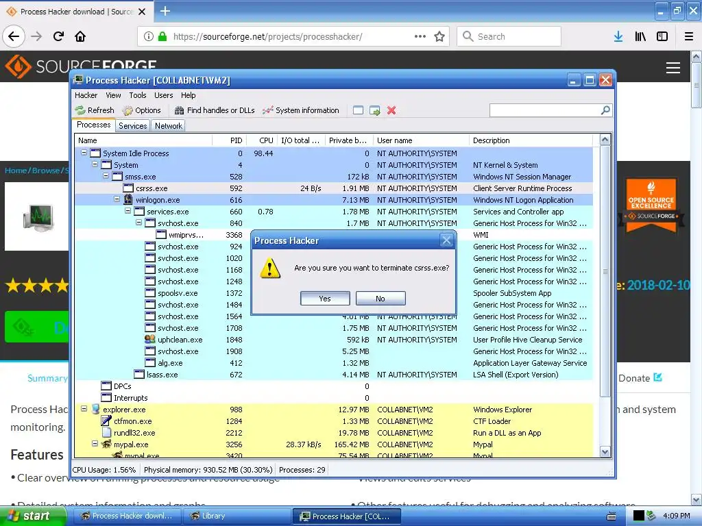Collapse the winlogon.exe node
Viewport: 702px width, 526px height.
117,199
